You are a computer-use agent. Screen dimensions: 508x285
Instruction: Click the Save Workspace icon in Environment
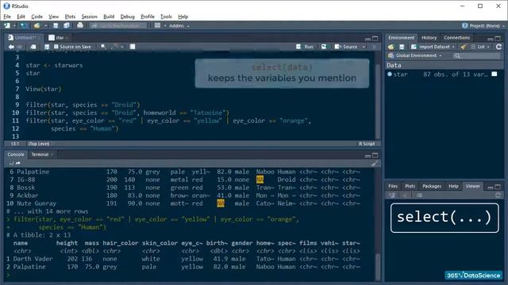pyautogui.click(x=402, y=47)
